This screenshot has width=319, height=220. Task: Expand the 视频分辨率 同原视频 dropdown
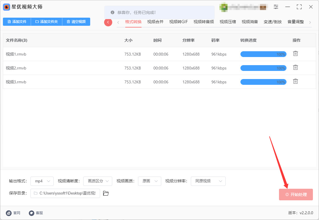(208, 181)
